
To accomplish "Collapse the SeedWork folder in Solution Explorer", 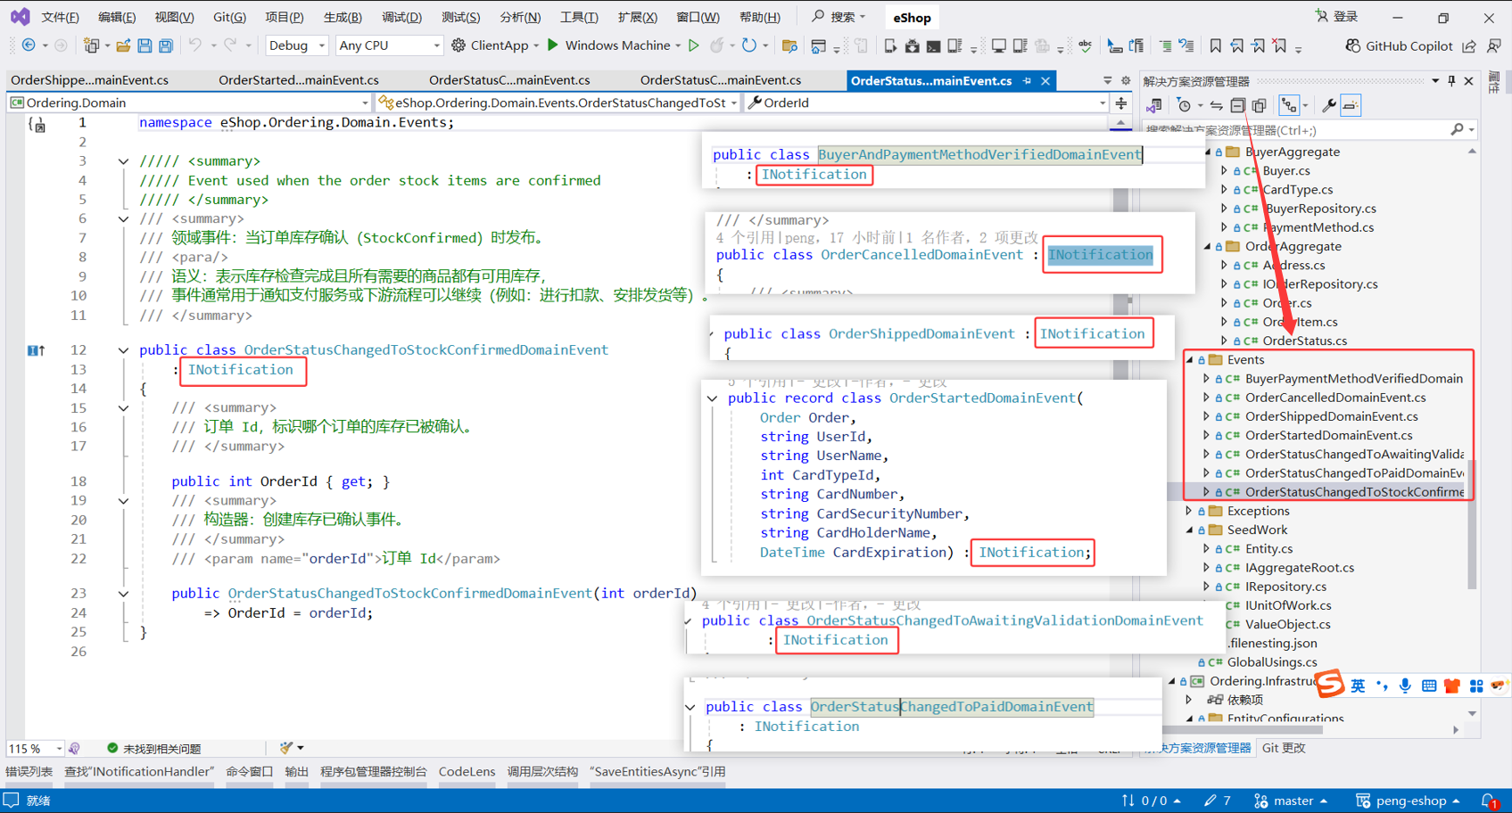I will (x=1189, y=530).
